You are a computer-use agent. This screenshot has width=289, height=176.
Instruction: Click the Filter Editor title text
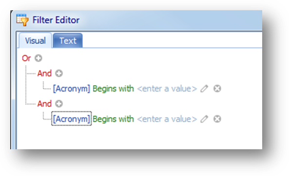56,20
